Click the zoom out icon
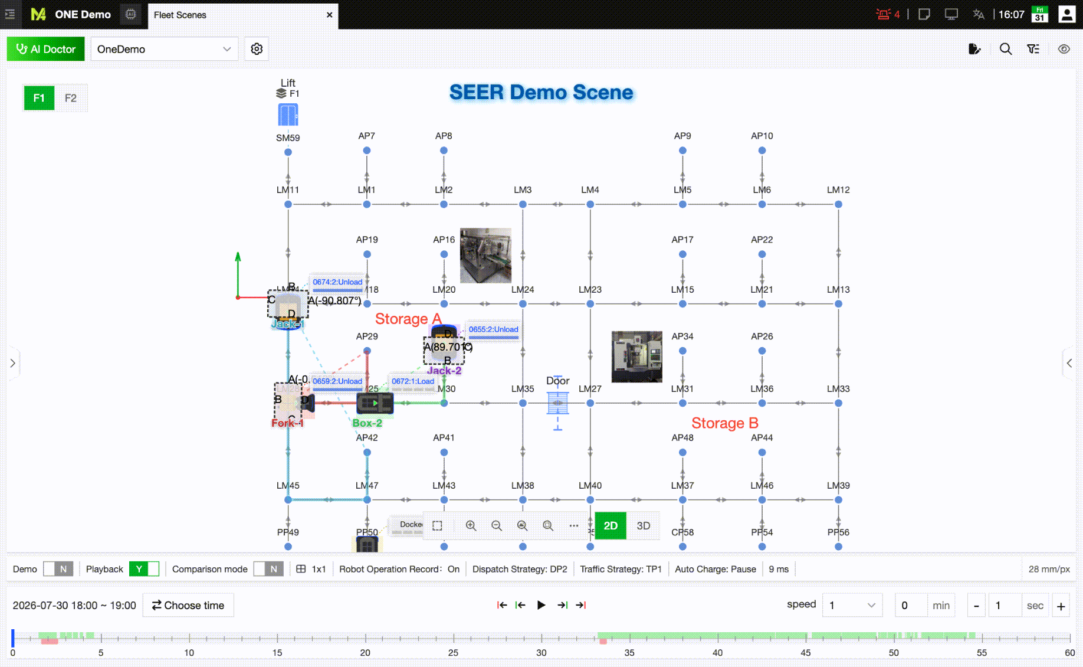This screenshot has height=667, width=1083. click(x=497, y=525)
